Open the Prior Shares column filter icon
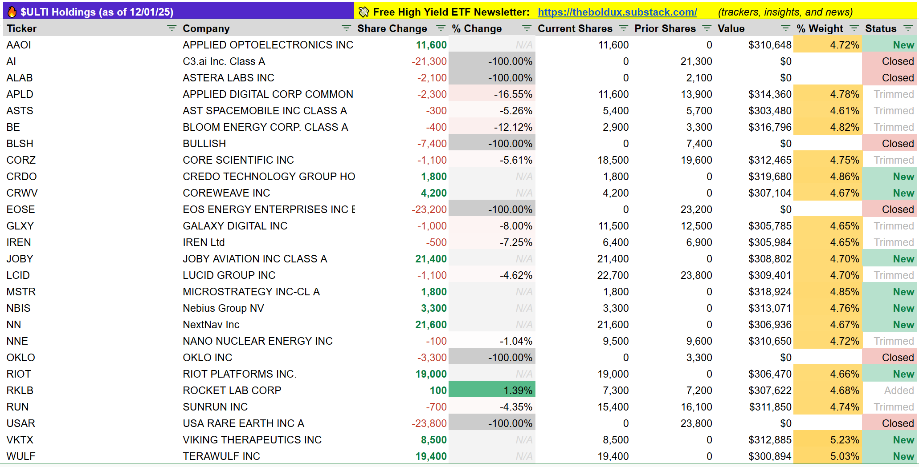 pyautogui.click(x=707, y=28)
